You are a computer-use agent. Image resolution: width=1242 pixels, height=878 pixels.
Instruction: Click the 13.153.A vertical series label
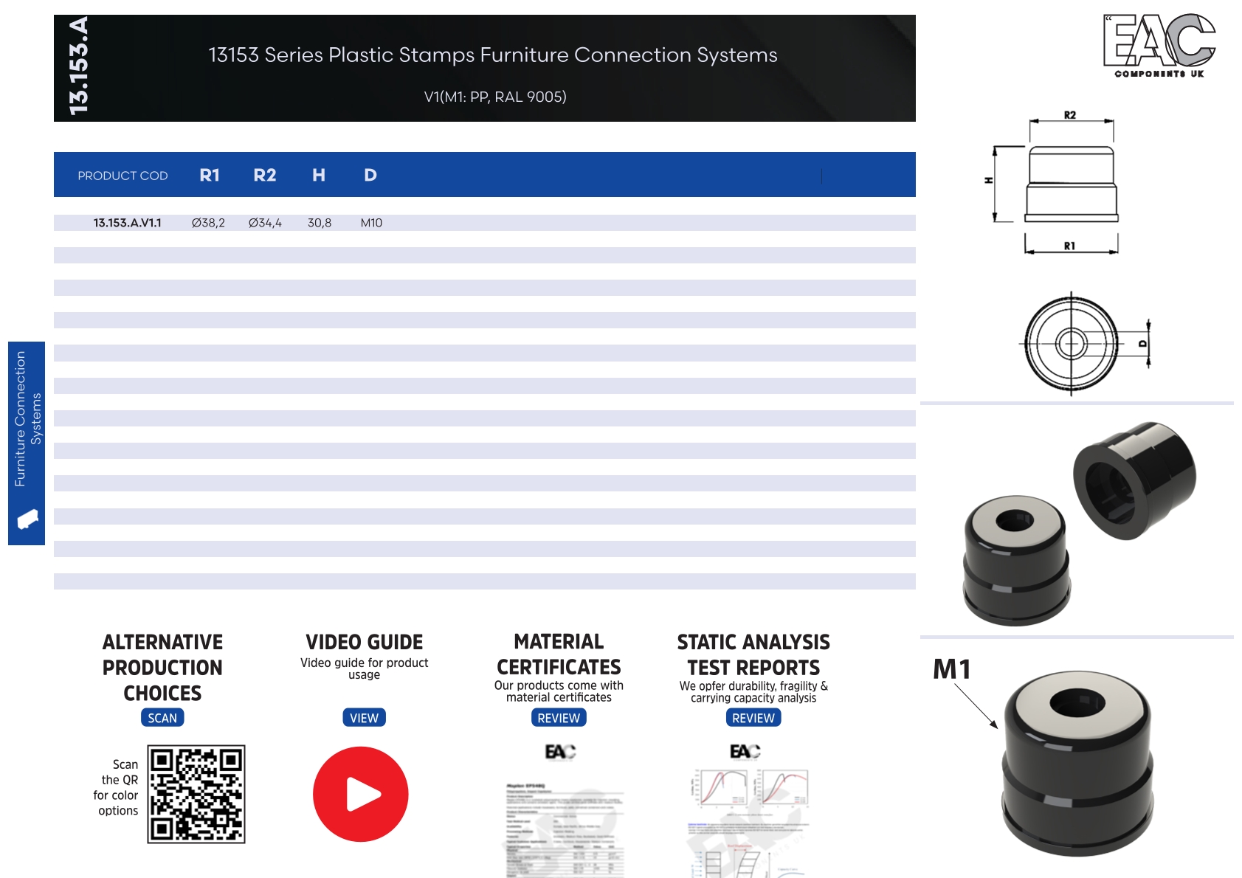tap(78, 66)
